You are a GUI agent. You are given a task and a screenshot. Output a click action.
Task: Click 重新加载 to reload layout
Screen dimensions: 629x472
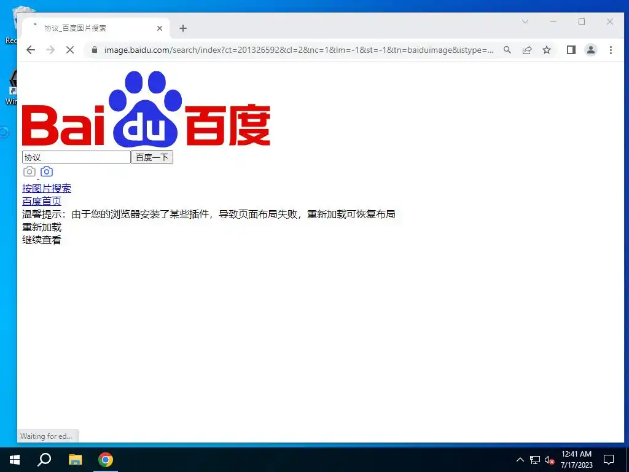[42, 227]
